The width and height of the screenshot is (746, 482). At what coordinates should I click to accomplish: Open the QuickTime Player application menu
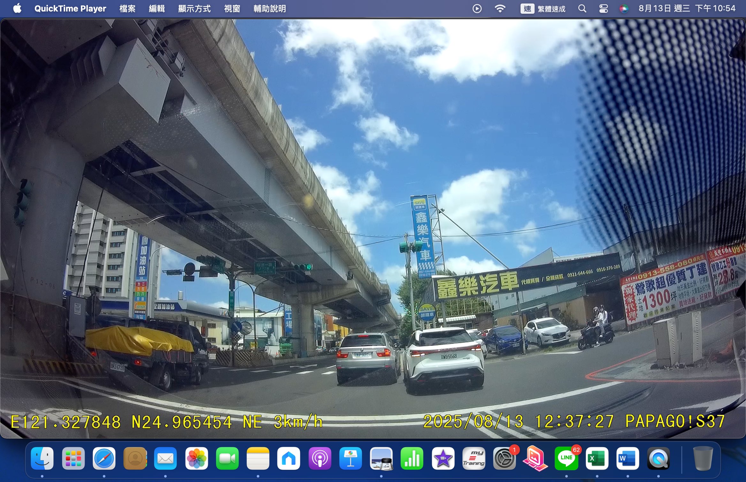(x=70, y=9)
